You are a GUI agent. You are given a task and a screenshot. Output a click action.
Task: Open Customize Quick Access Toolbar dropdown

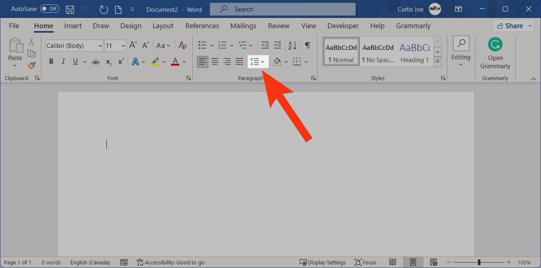pyautogui.click(x=132, y=9)
